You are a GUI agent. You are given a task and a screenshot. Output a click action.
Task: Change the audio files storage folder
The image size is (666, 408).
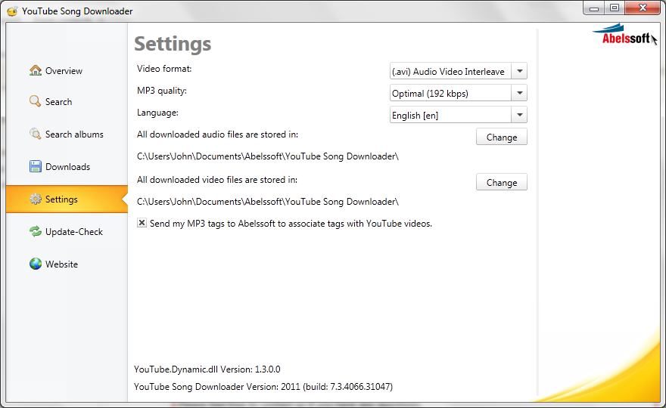[502, 137]
